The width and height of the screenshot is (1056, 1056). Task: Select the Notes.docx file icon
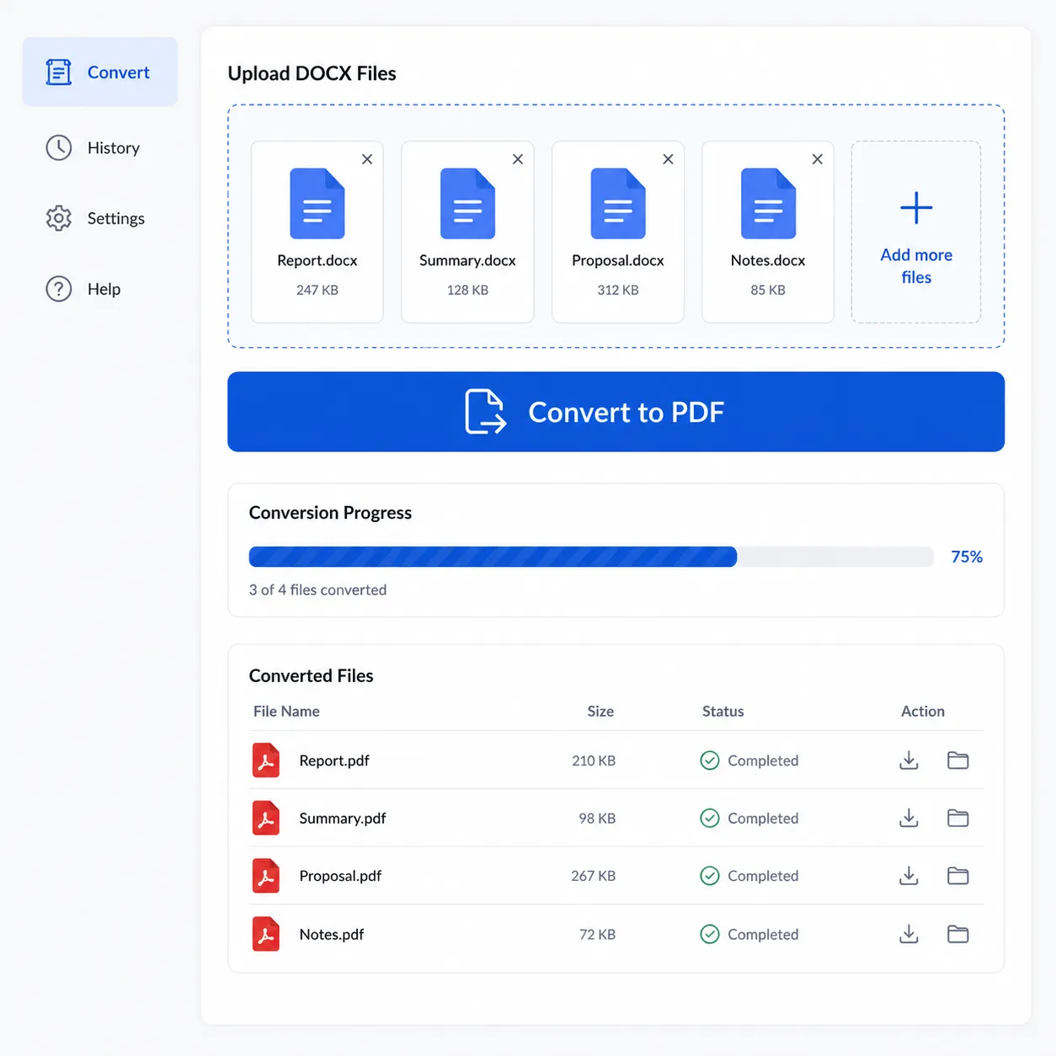click(768, 204)
